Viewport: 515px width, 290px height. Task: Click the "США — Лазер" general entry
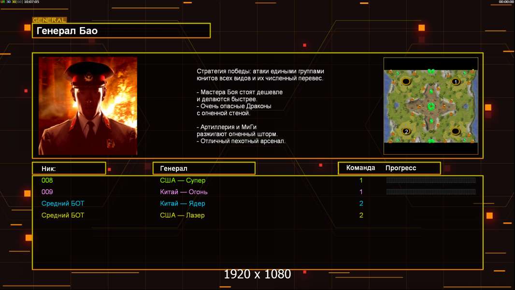(x=182, y=215)
